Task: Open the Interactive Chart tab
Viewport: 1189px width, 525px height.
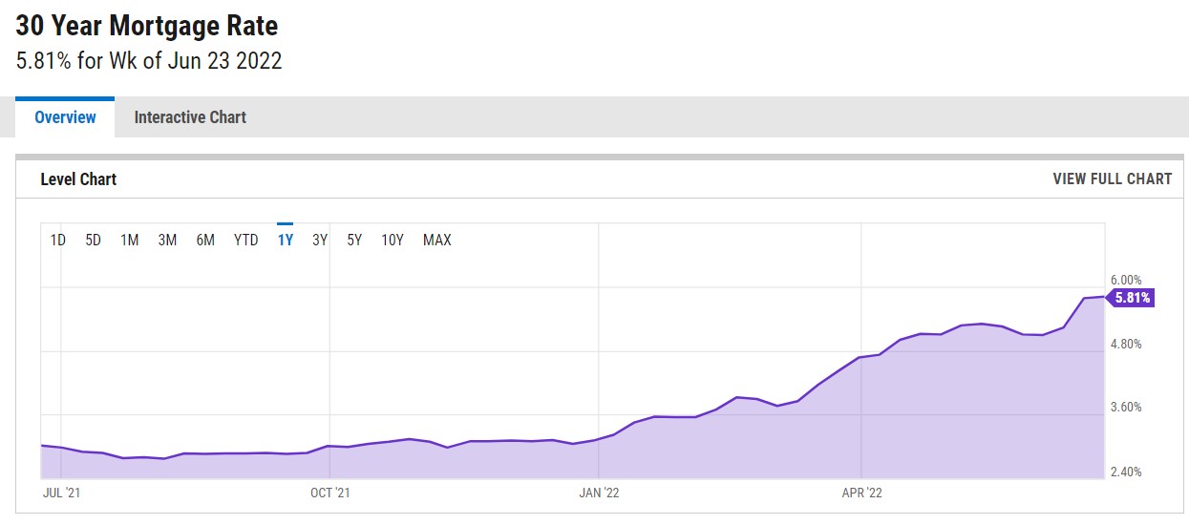Action: click(190, 117)
